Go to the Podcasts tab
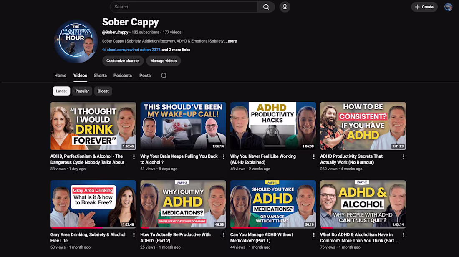This screenshot has width=459, height=257. (x=123, y=76)
